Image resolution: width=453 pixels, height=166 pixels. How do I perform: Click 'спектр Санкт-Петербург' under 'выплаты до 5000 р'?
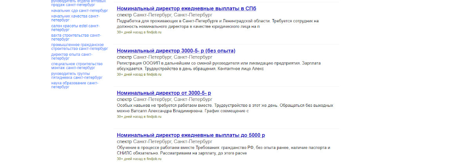[164, 141]
